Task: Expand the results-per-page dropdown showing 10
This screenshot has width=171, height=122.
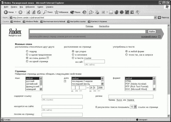Action: click(135, 107)
